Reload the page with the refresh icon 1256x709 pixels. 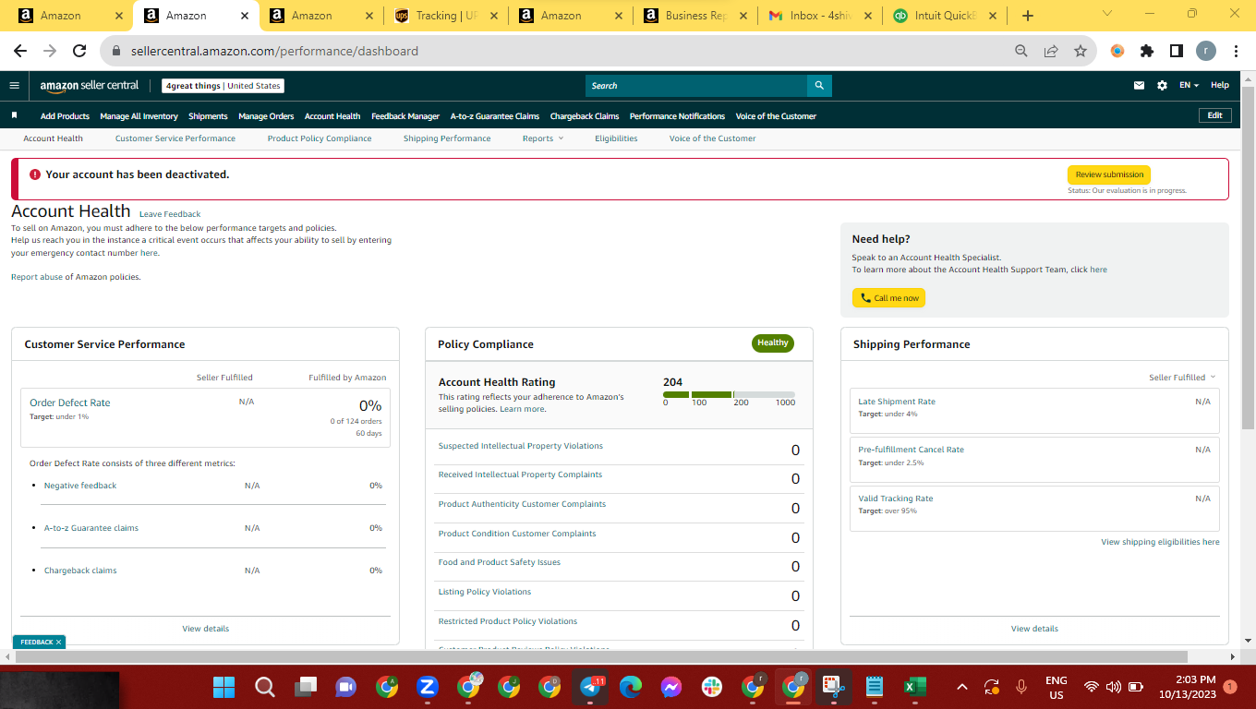(79, 52)
